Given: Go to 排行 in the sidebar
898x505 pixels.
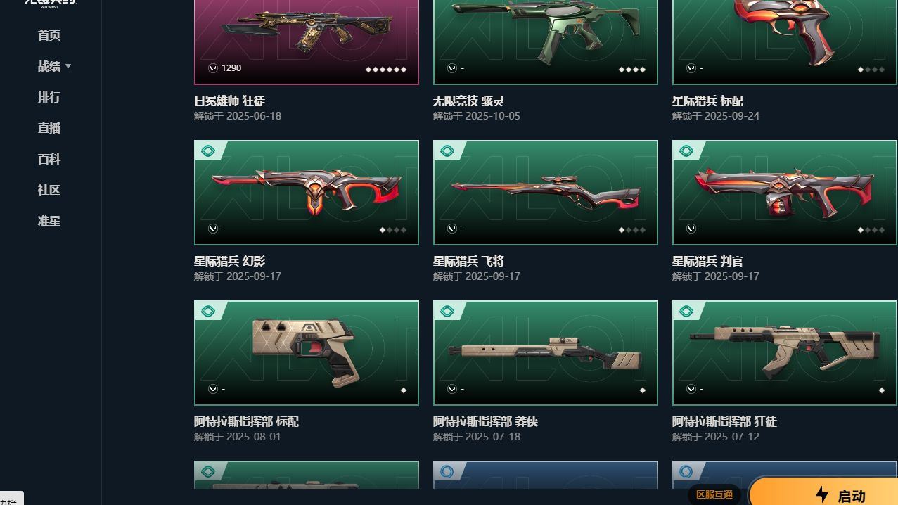Looking at the screenshot, I should (49, 97).
